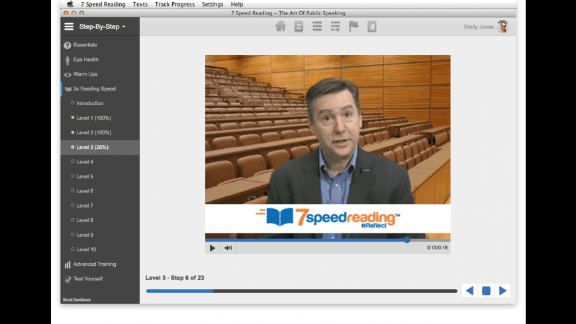Select Level 3 (26%)
The width and height of the screenshot is (576, 324).
100,147
